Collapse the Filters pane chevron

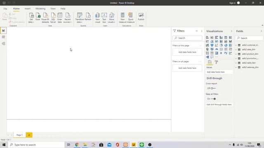tap(202, 31)
